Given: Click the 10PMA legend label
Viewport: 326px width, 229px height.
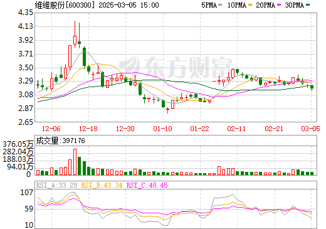Looking at the screenshot, I should pyautogui.click(x=237, y=5).
